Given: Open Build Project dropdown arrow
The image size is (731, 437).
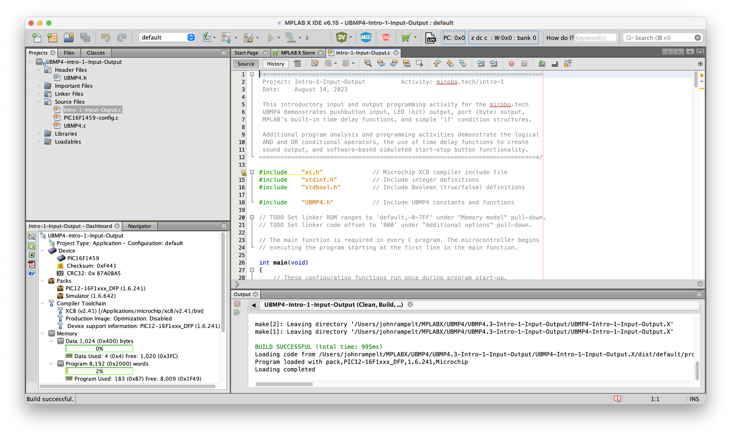Looking at the screenshot, I should [236, 38].
